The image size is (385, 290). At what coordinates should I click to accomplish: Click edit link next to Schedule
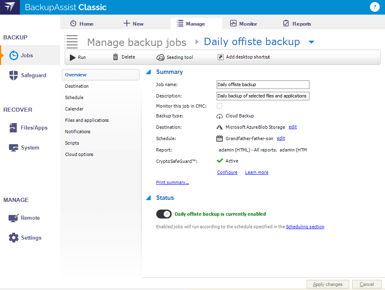(x=281, y=138)
